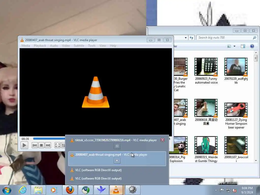
Task: Refresh the Explorer address bar
Action: (191, 38)
